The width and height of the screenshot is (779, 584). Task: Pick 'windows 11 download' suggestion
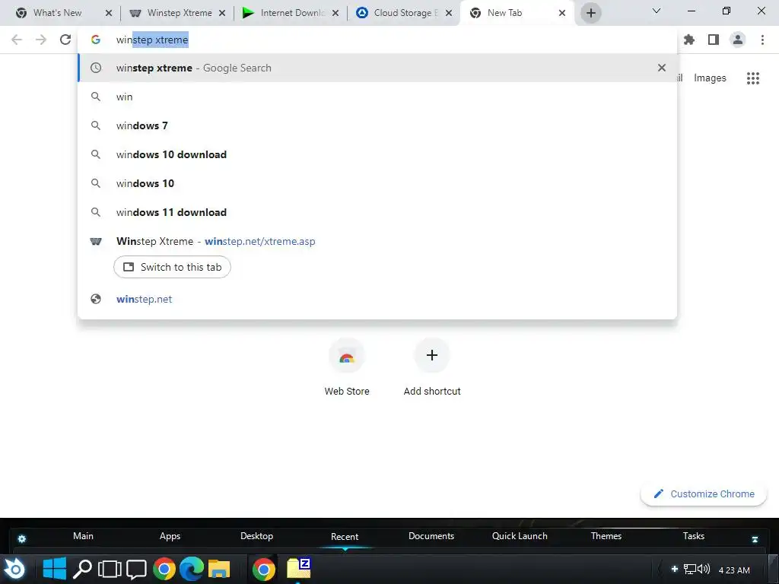click(x=377, y=212)
